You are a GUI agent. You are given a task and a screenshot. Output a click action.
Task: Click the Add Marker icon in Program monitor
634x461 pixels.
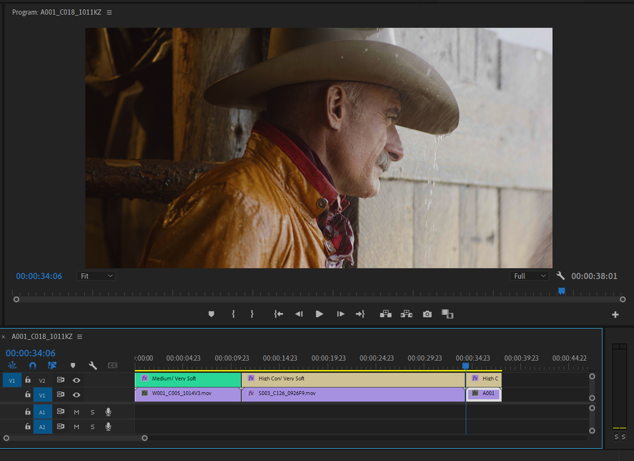tap(211, 314)
